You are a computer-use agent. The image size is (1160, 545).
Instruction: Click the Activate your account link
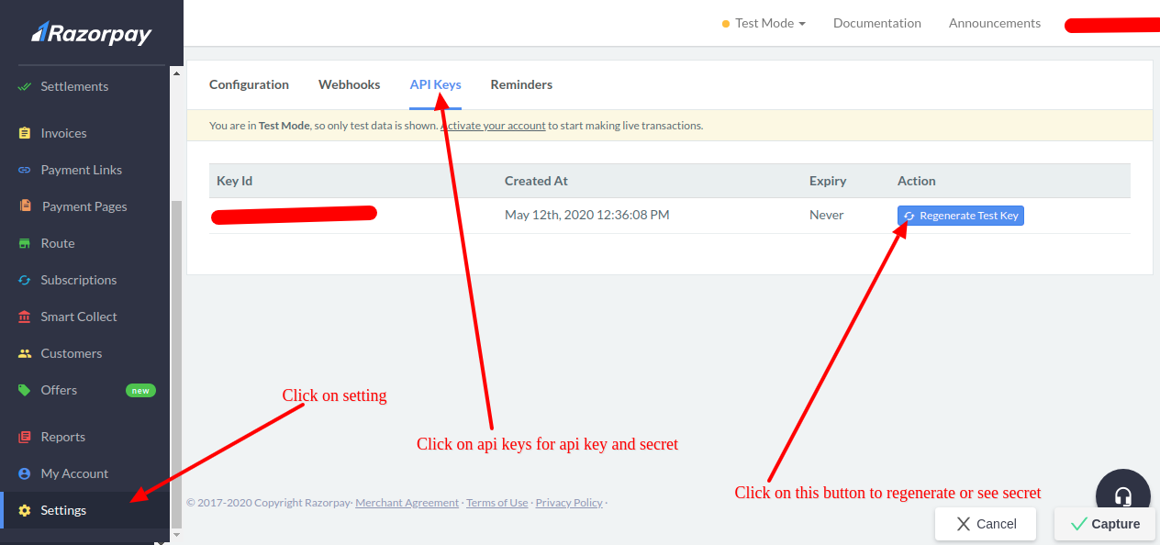[x=493, y=126]
